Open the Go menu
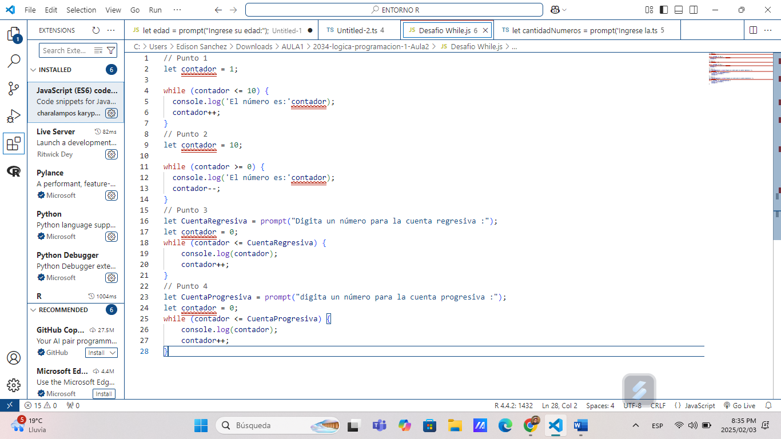This screenshot has height=439, width=781. pos(135,10)
